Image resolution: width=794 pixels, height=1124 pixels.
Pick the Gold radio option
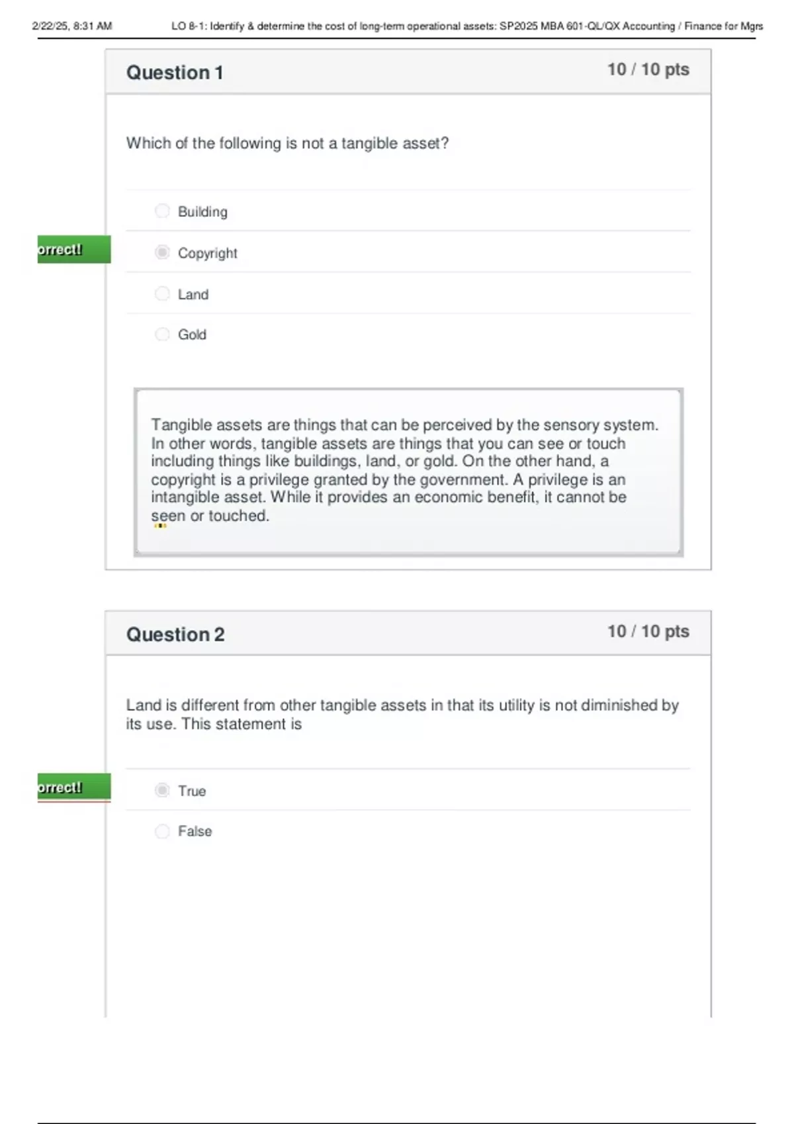coord(162,335)
